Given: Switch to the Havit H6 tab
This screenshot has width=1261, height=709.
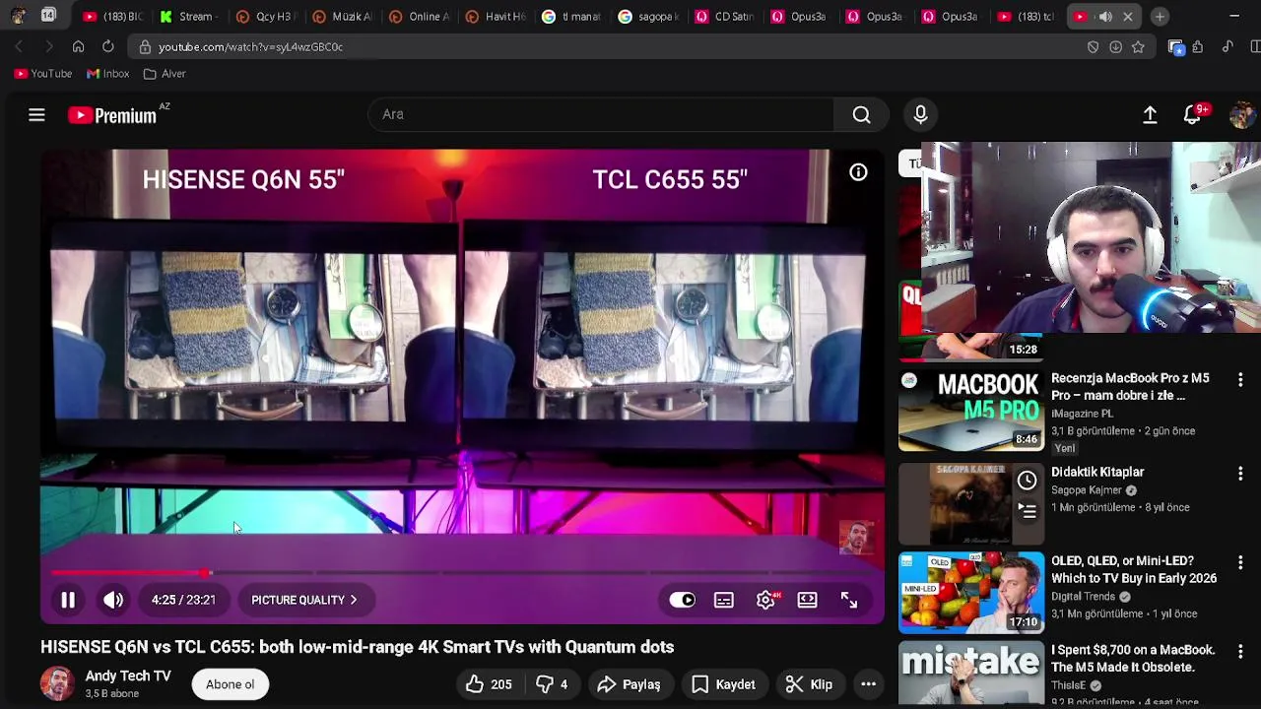Looking at the screenshot, I should (495, 17).
